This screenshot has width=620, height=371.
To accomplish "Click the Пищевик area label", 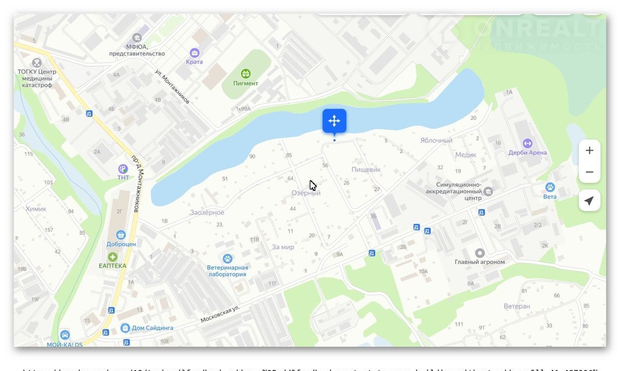I will (x=366, y=170).
